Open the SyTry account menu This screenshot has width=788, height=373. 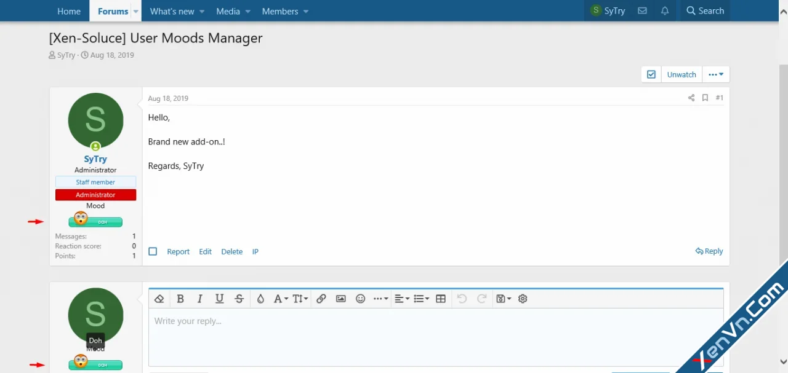(608, 11)
